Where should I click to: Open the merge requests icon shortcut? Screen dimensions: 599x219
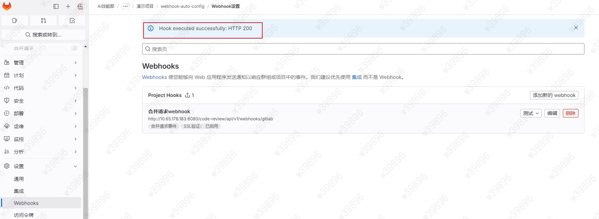pos(44,21)
